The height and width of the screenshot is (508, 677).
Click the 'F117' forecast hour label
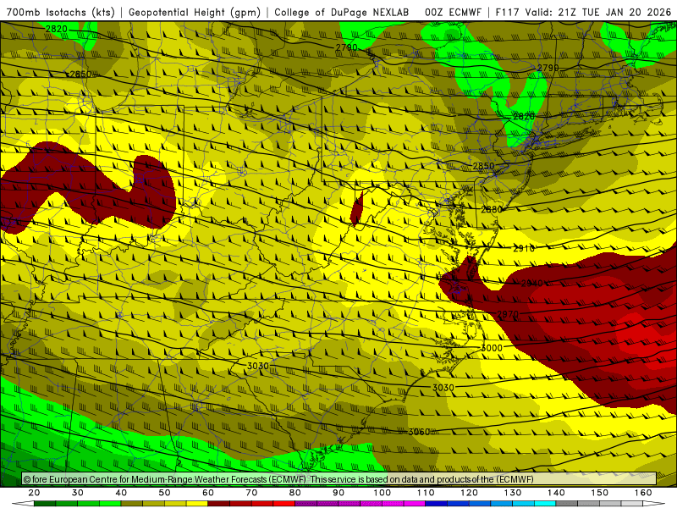(x=507, y=12)
